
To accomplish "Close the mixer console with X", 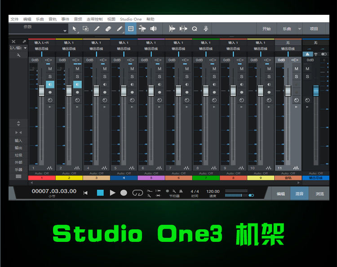I will click(x=13, y=41).
